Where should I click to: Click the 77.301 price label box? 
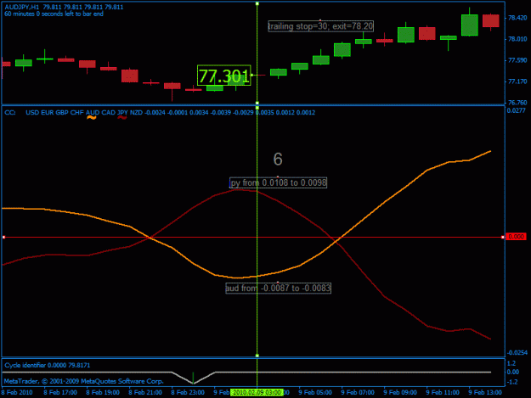[x=223, y=76]
